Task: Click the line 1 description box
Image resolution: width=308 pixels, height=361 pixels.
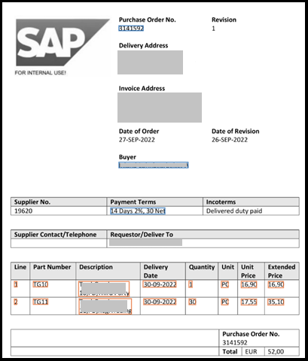Action: pos(104,289)
